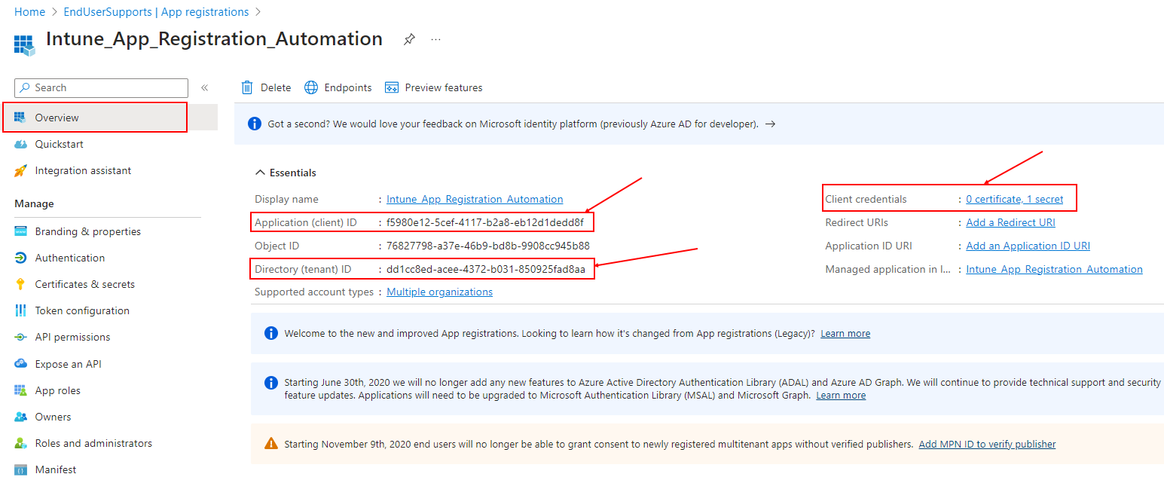Collapse the sidebar with double-chevron icon

tap(204, 88)
